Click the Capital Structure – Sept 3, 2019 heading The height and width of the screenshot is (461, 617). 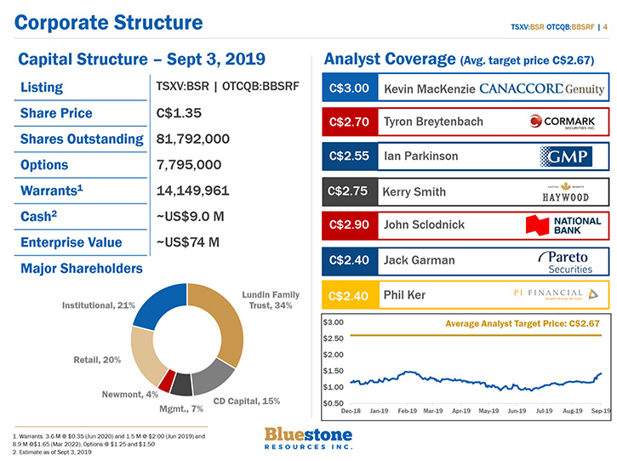tap(141, 60)
